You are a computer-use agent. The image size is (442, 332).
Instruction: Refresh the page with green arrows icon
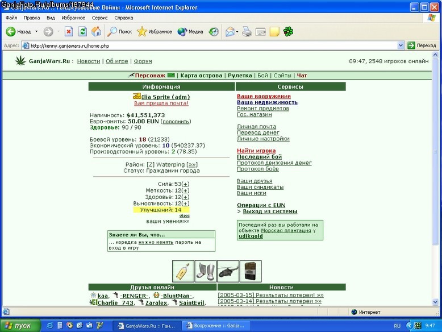coord(82,32)
